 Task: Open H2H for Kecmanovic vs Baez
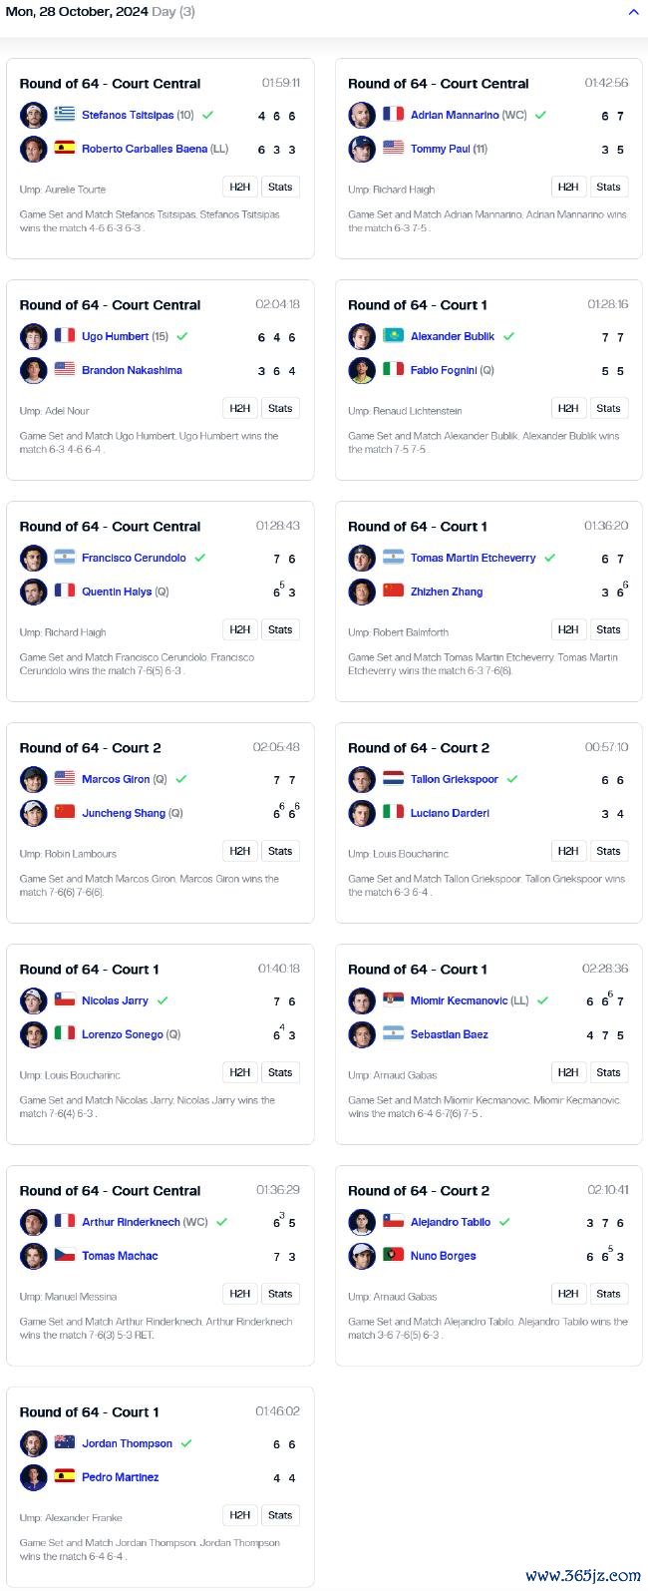[x=568, y=1072]
